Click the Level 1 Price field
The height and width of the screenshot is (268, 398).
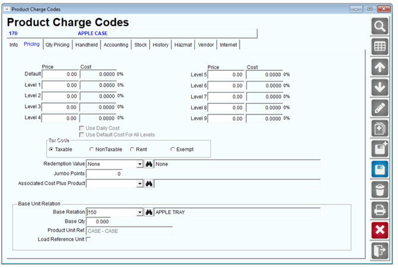60,85
